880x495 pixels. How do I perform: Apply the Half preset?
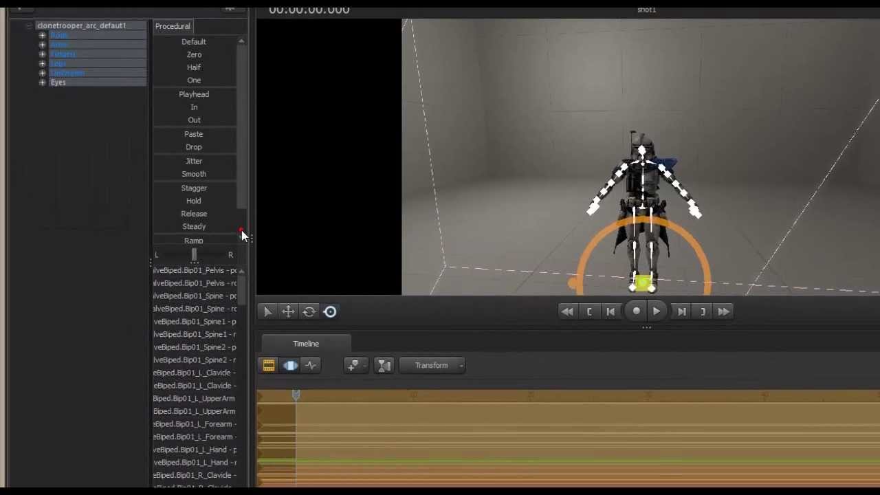[194, 67]
